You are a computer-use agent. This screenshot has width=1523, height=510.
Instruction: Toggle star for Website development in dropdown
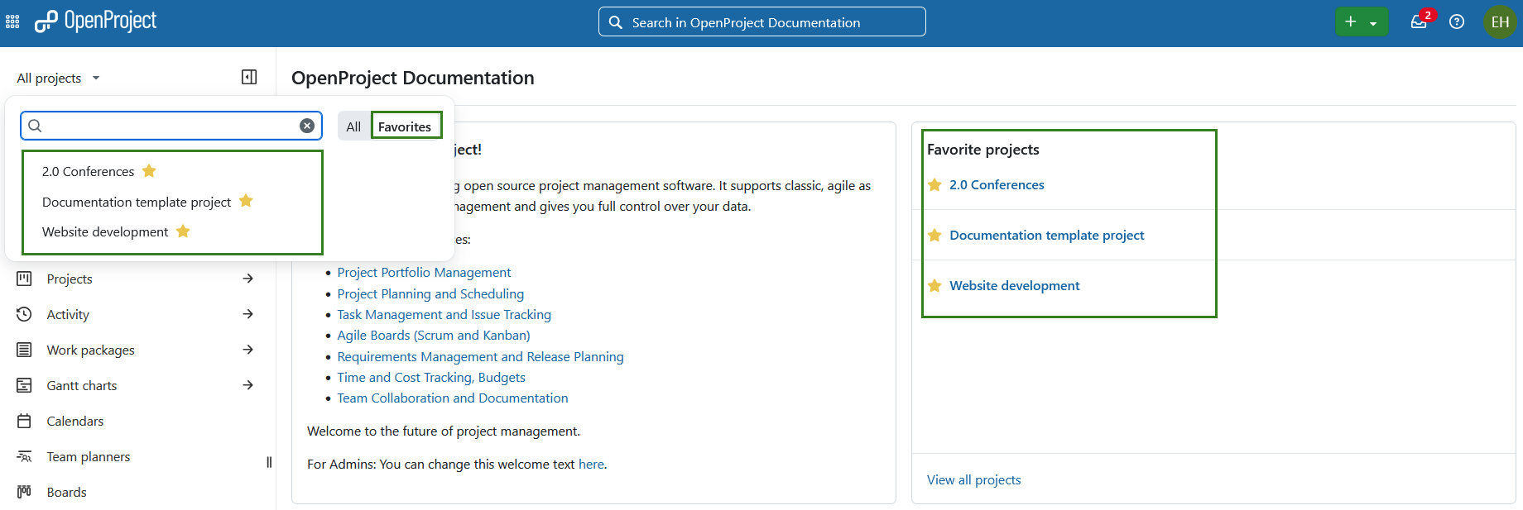tap(183, 231)
